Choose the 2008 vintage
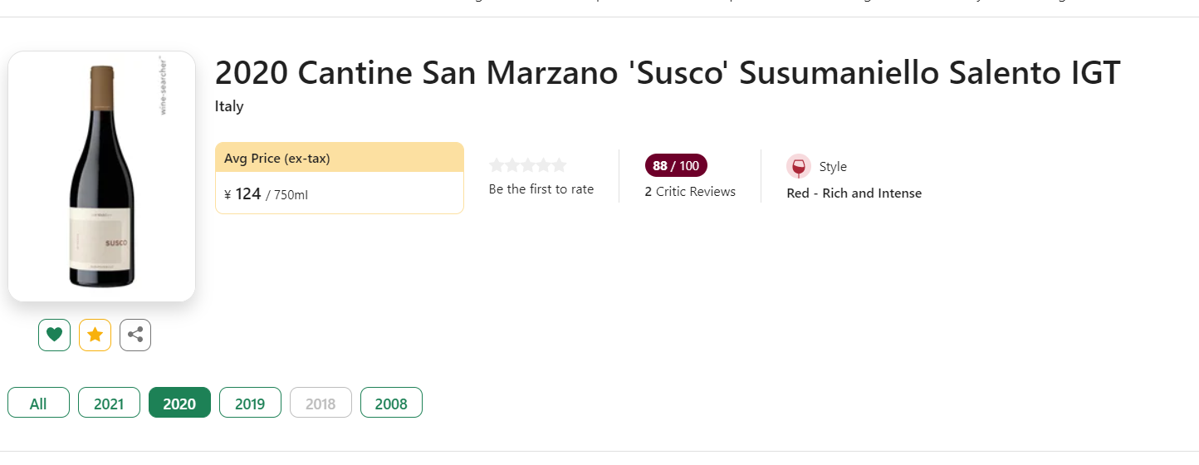 (391, 403)
